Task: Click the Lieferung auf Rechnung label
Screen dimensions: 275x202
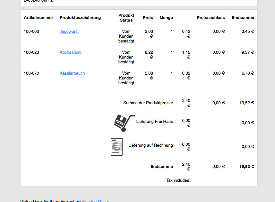Action: tap(150, 145)
